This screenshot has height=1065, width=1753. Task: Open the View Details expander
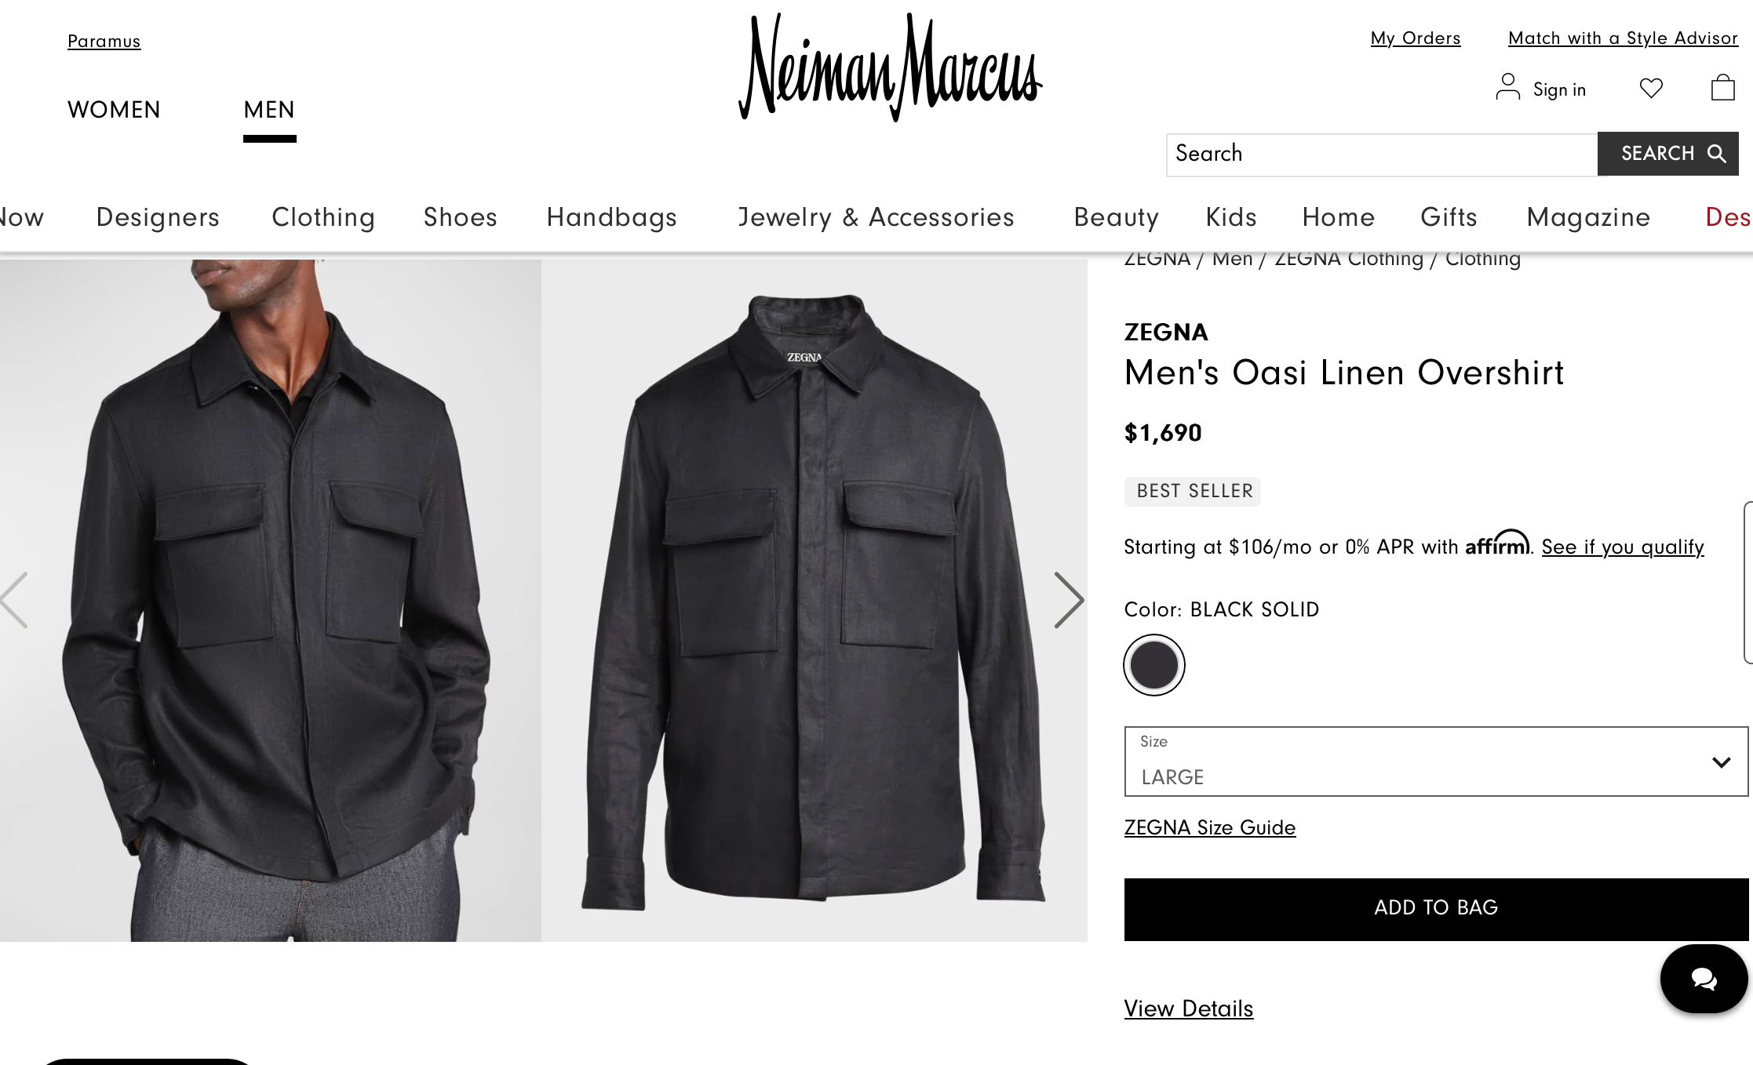tap(1188, 1009)
